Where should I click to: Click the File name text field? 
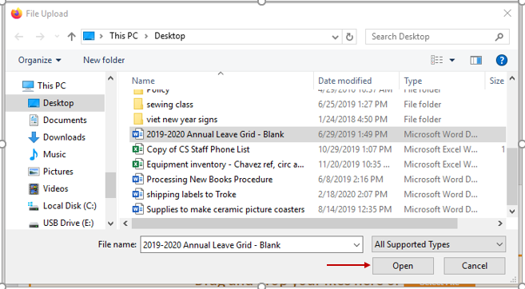pyautogui.click(x=246, y=245)
